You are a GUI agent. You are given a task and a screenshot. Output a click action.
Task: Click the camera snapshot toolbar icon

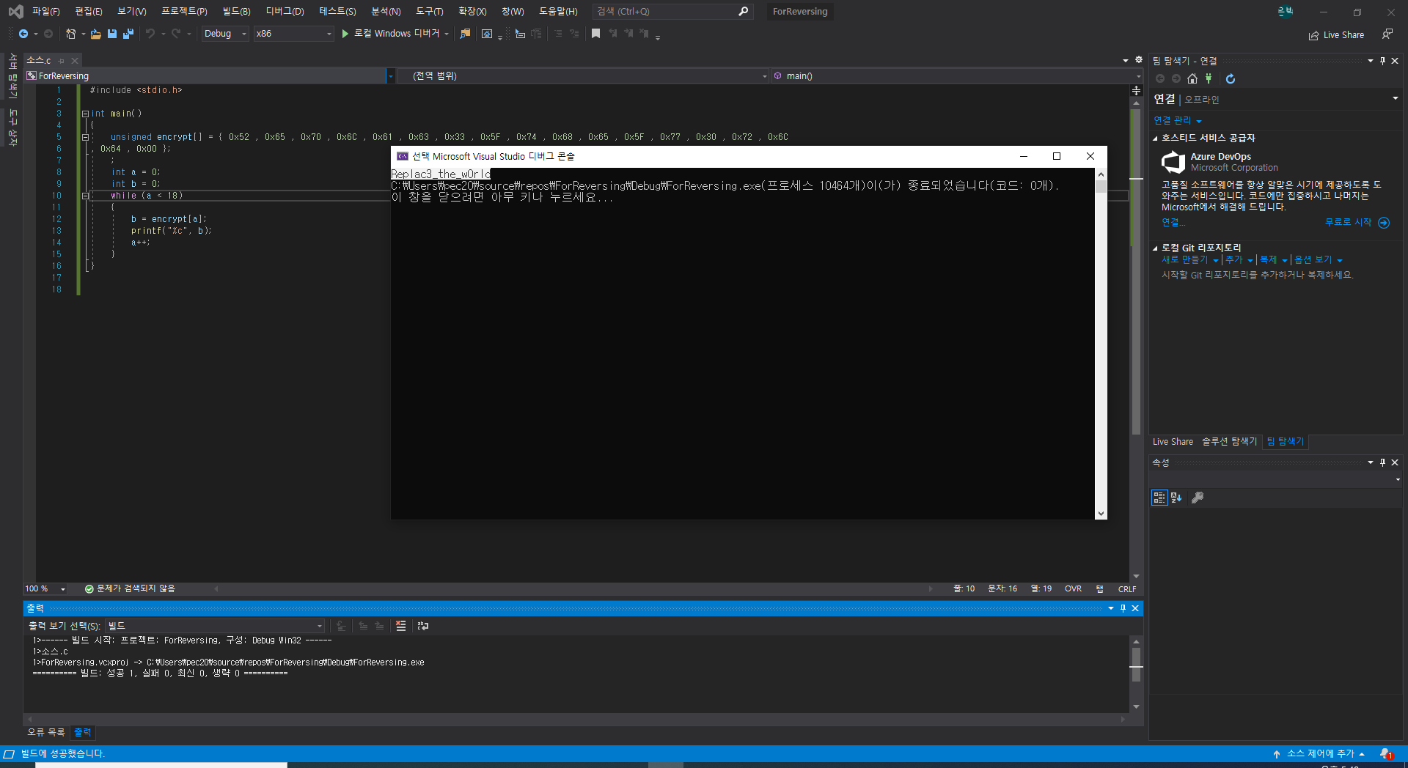(x=487, y=34)
